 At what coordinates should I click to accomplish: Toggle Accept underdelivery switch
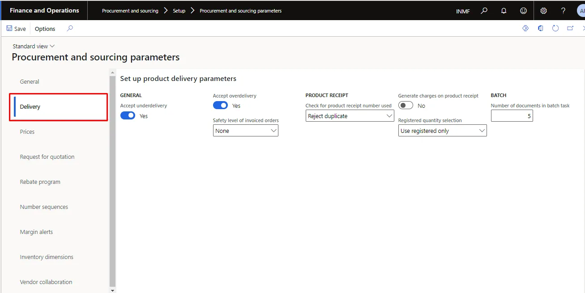(128, 115)
